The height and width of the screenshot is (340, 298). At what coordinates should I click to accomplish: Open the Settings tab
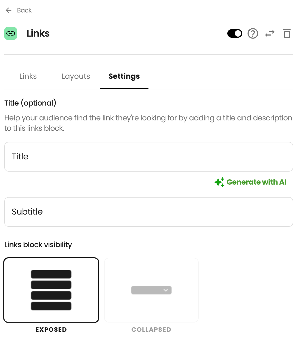[124, 76]
